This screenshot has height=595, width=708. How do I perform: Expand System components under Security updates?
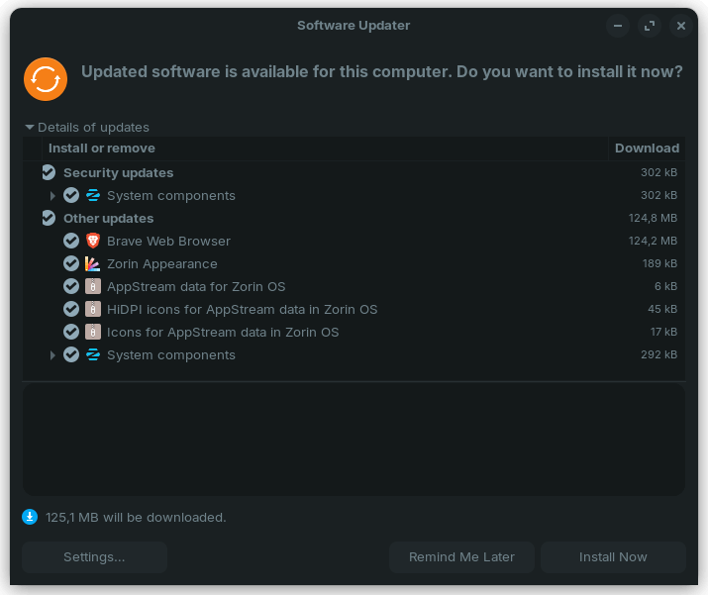click(52, 195)
